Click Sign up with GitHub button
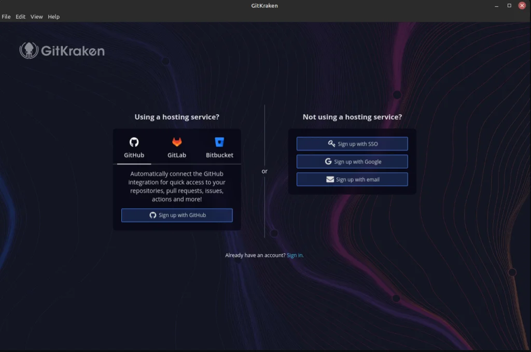This screenshot has height=352, width=531. coord(177,215)
